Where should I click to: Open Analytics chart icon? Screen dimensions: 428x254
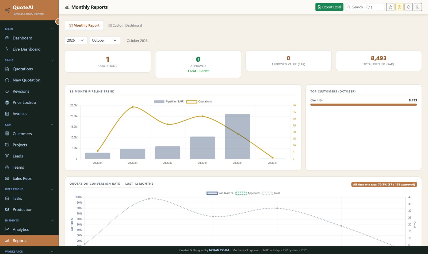7,229
